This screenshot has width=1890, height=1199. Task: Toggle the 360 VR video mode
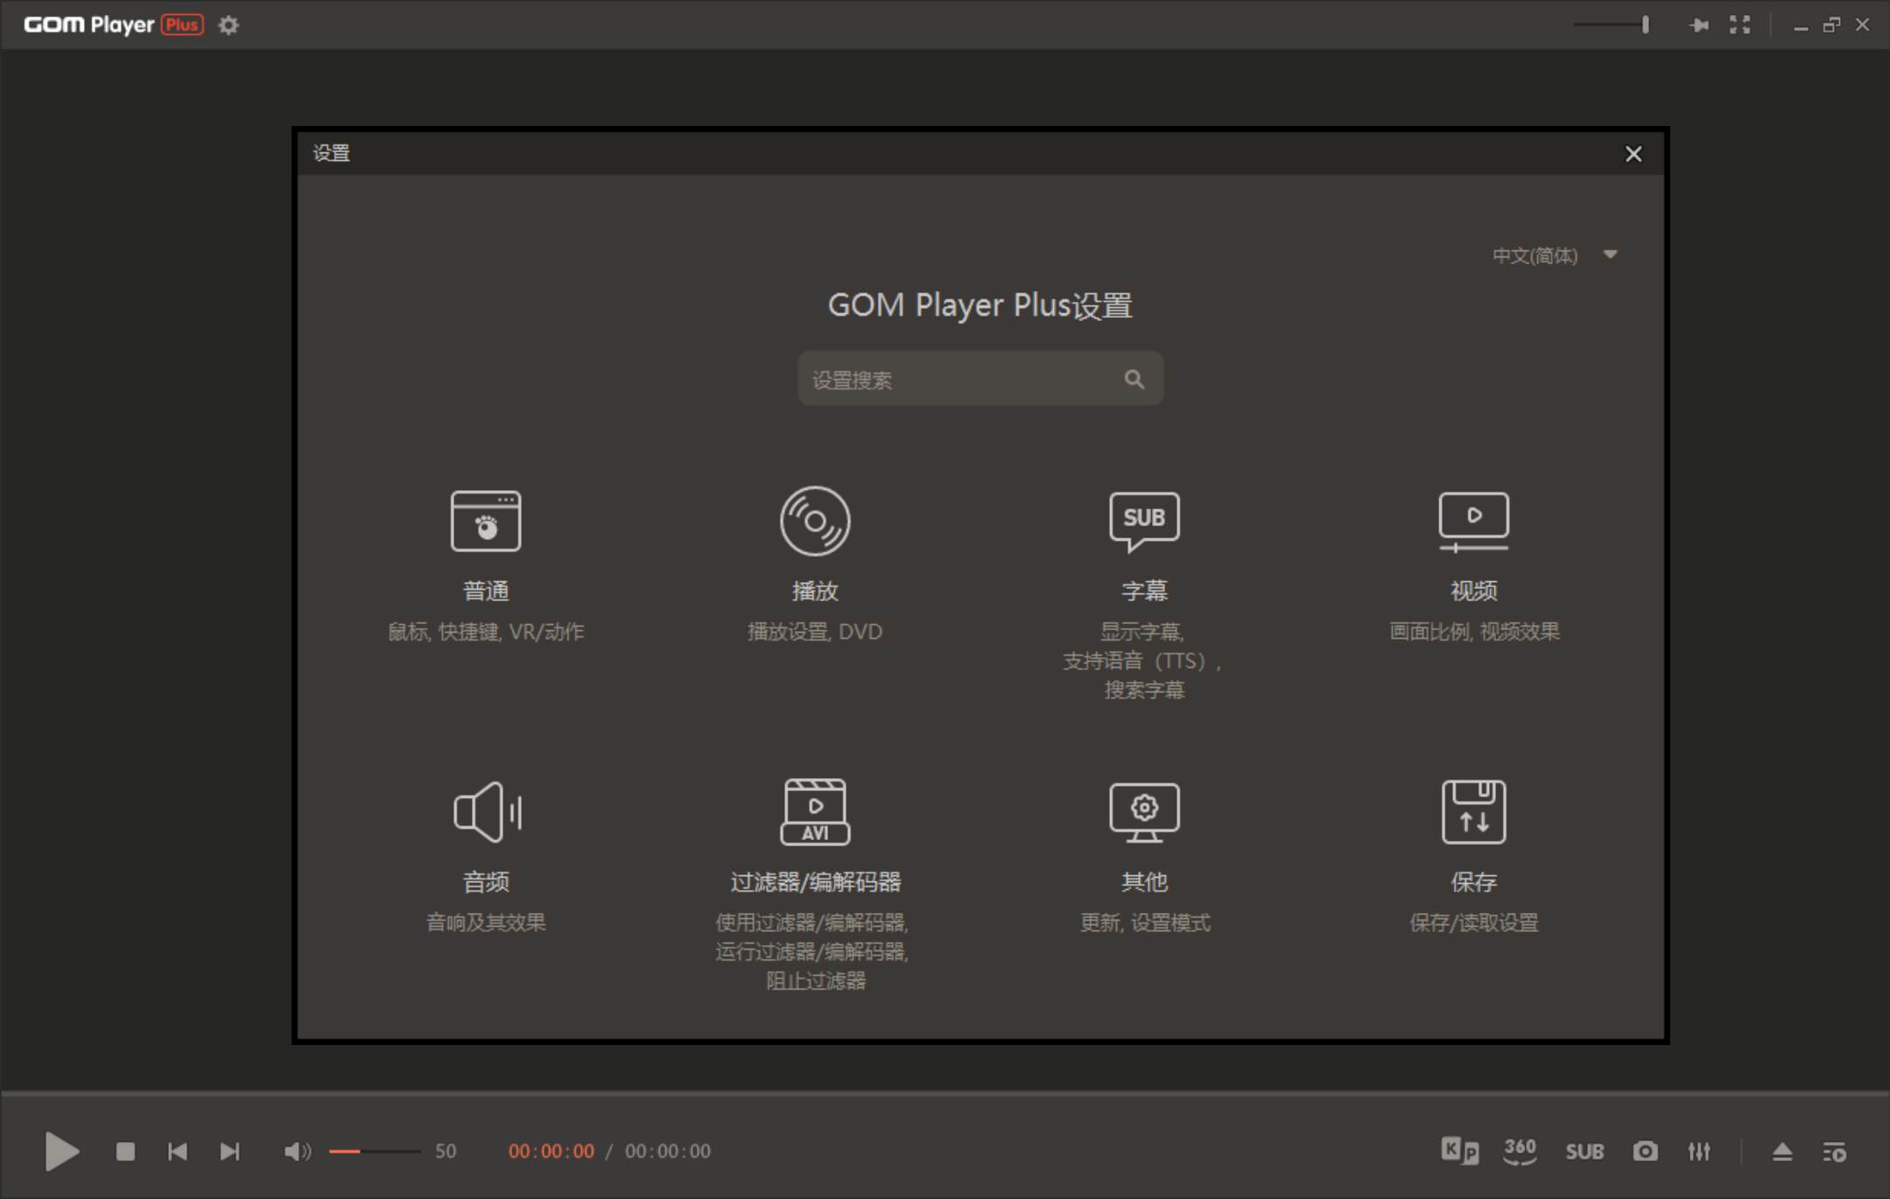(x=1520, y=1151)
